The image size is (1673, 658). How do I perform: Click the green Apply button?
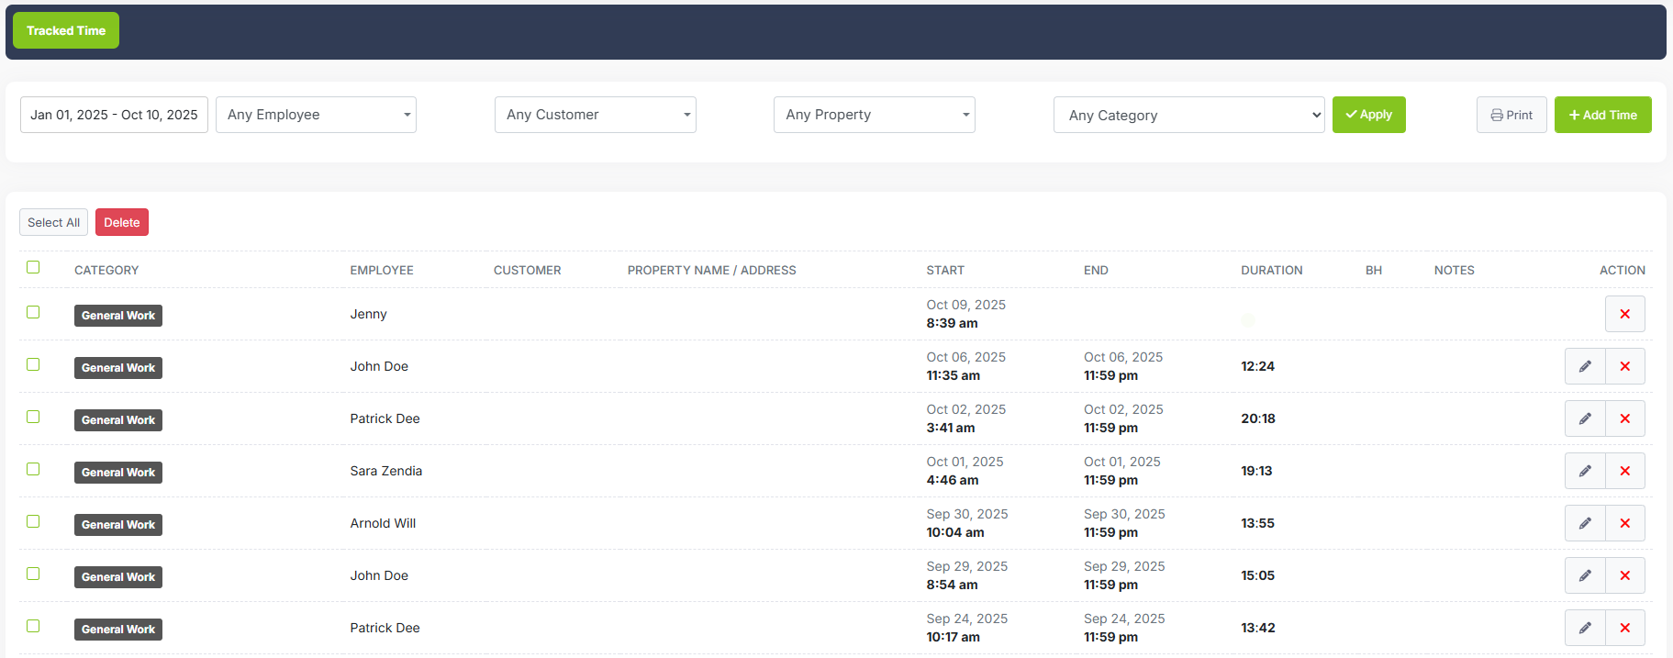point(1368,115)
